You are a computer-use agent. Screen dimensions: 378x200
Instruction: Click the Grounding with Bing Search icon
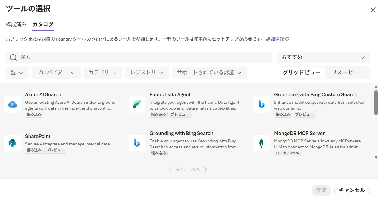pos(137,143)
